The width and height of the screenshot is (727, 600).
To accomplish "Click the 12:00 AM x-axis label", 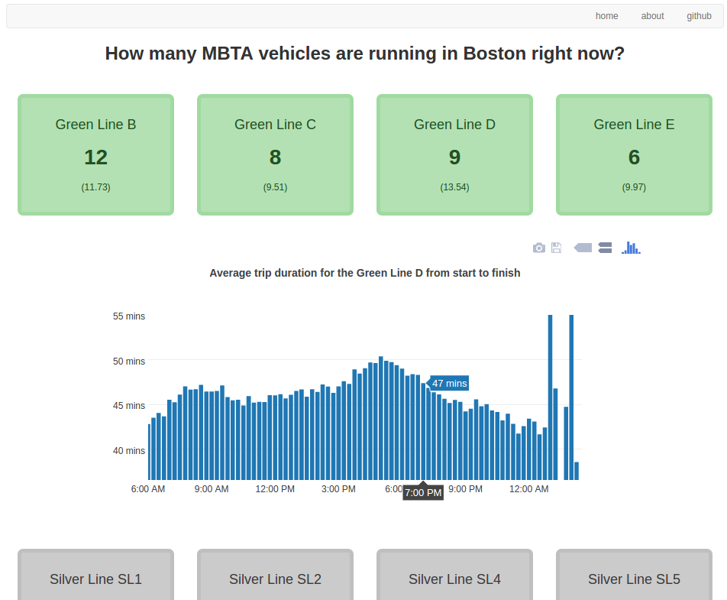I will [529, 489].
